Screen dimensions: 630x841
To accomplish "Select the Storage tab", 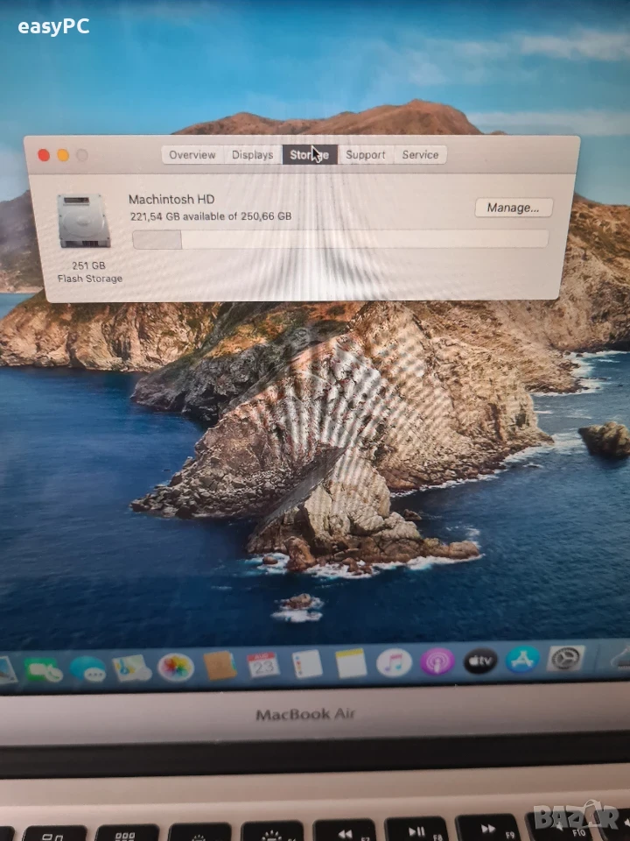I will click(x=310, y=155).
